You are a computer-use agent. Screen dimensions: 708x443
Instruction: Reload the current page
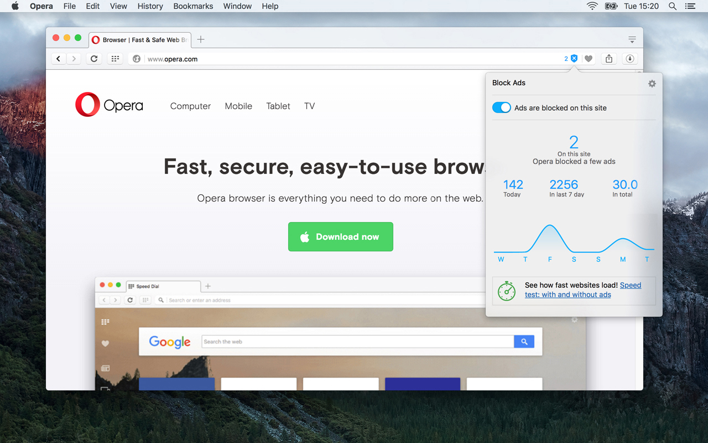coord(94,59)
